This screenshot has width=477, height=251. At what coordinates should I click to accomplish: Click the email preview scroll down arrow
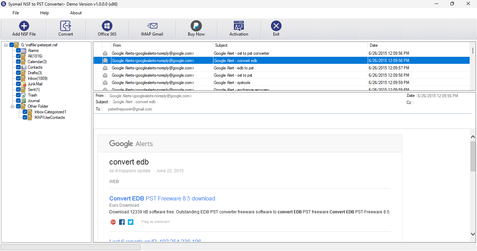tap(473, 234)
